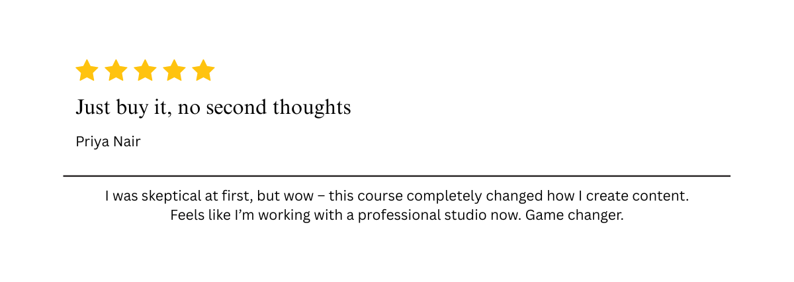Select the fourth yellow star
Image resolution: width=794 pixels, height=282 pixels.
tap(174, 70)
